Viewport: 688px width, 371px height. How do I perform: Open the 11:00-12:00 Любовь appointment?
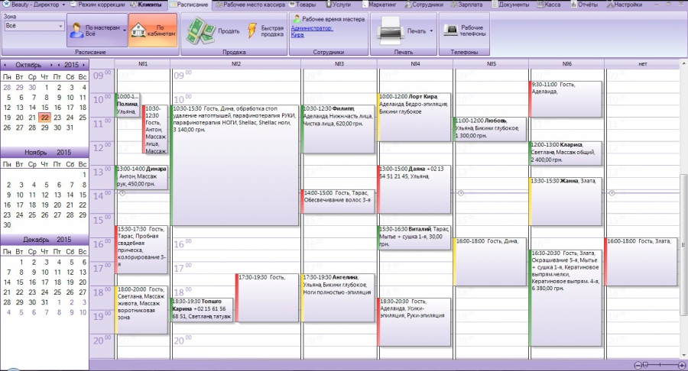[490, 129]
